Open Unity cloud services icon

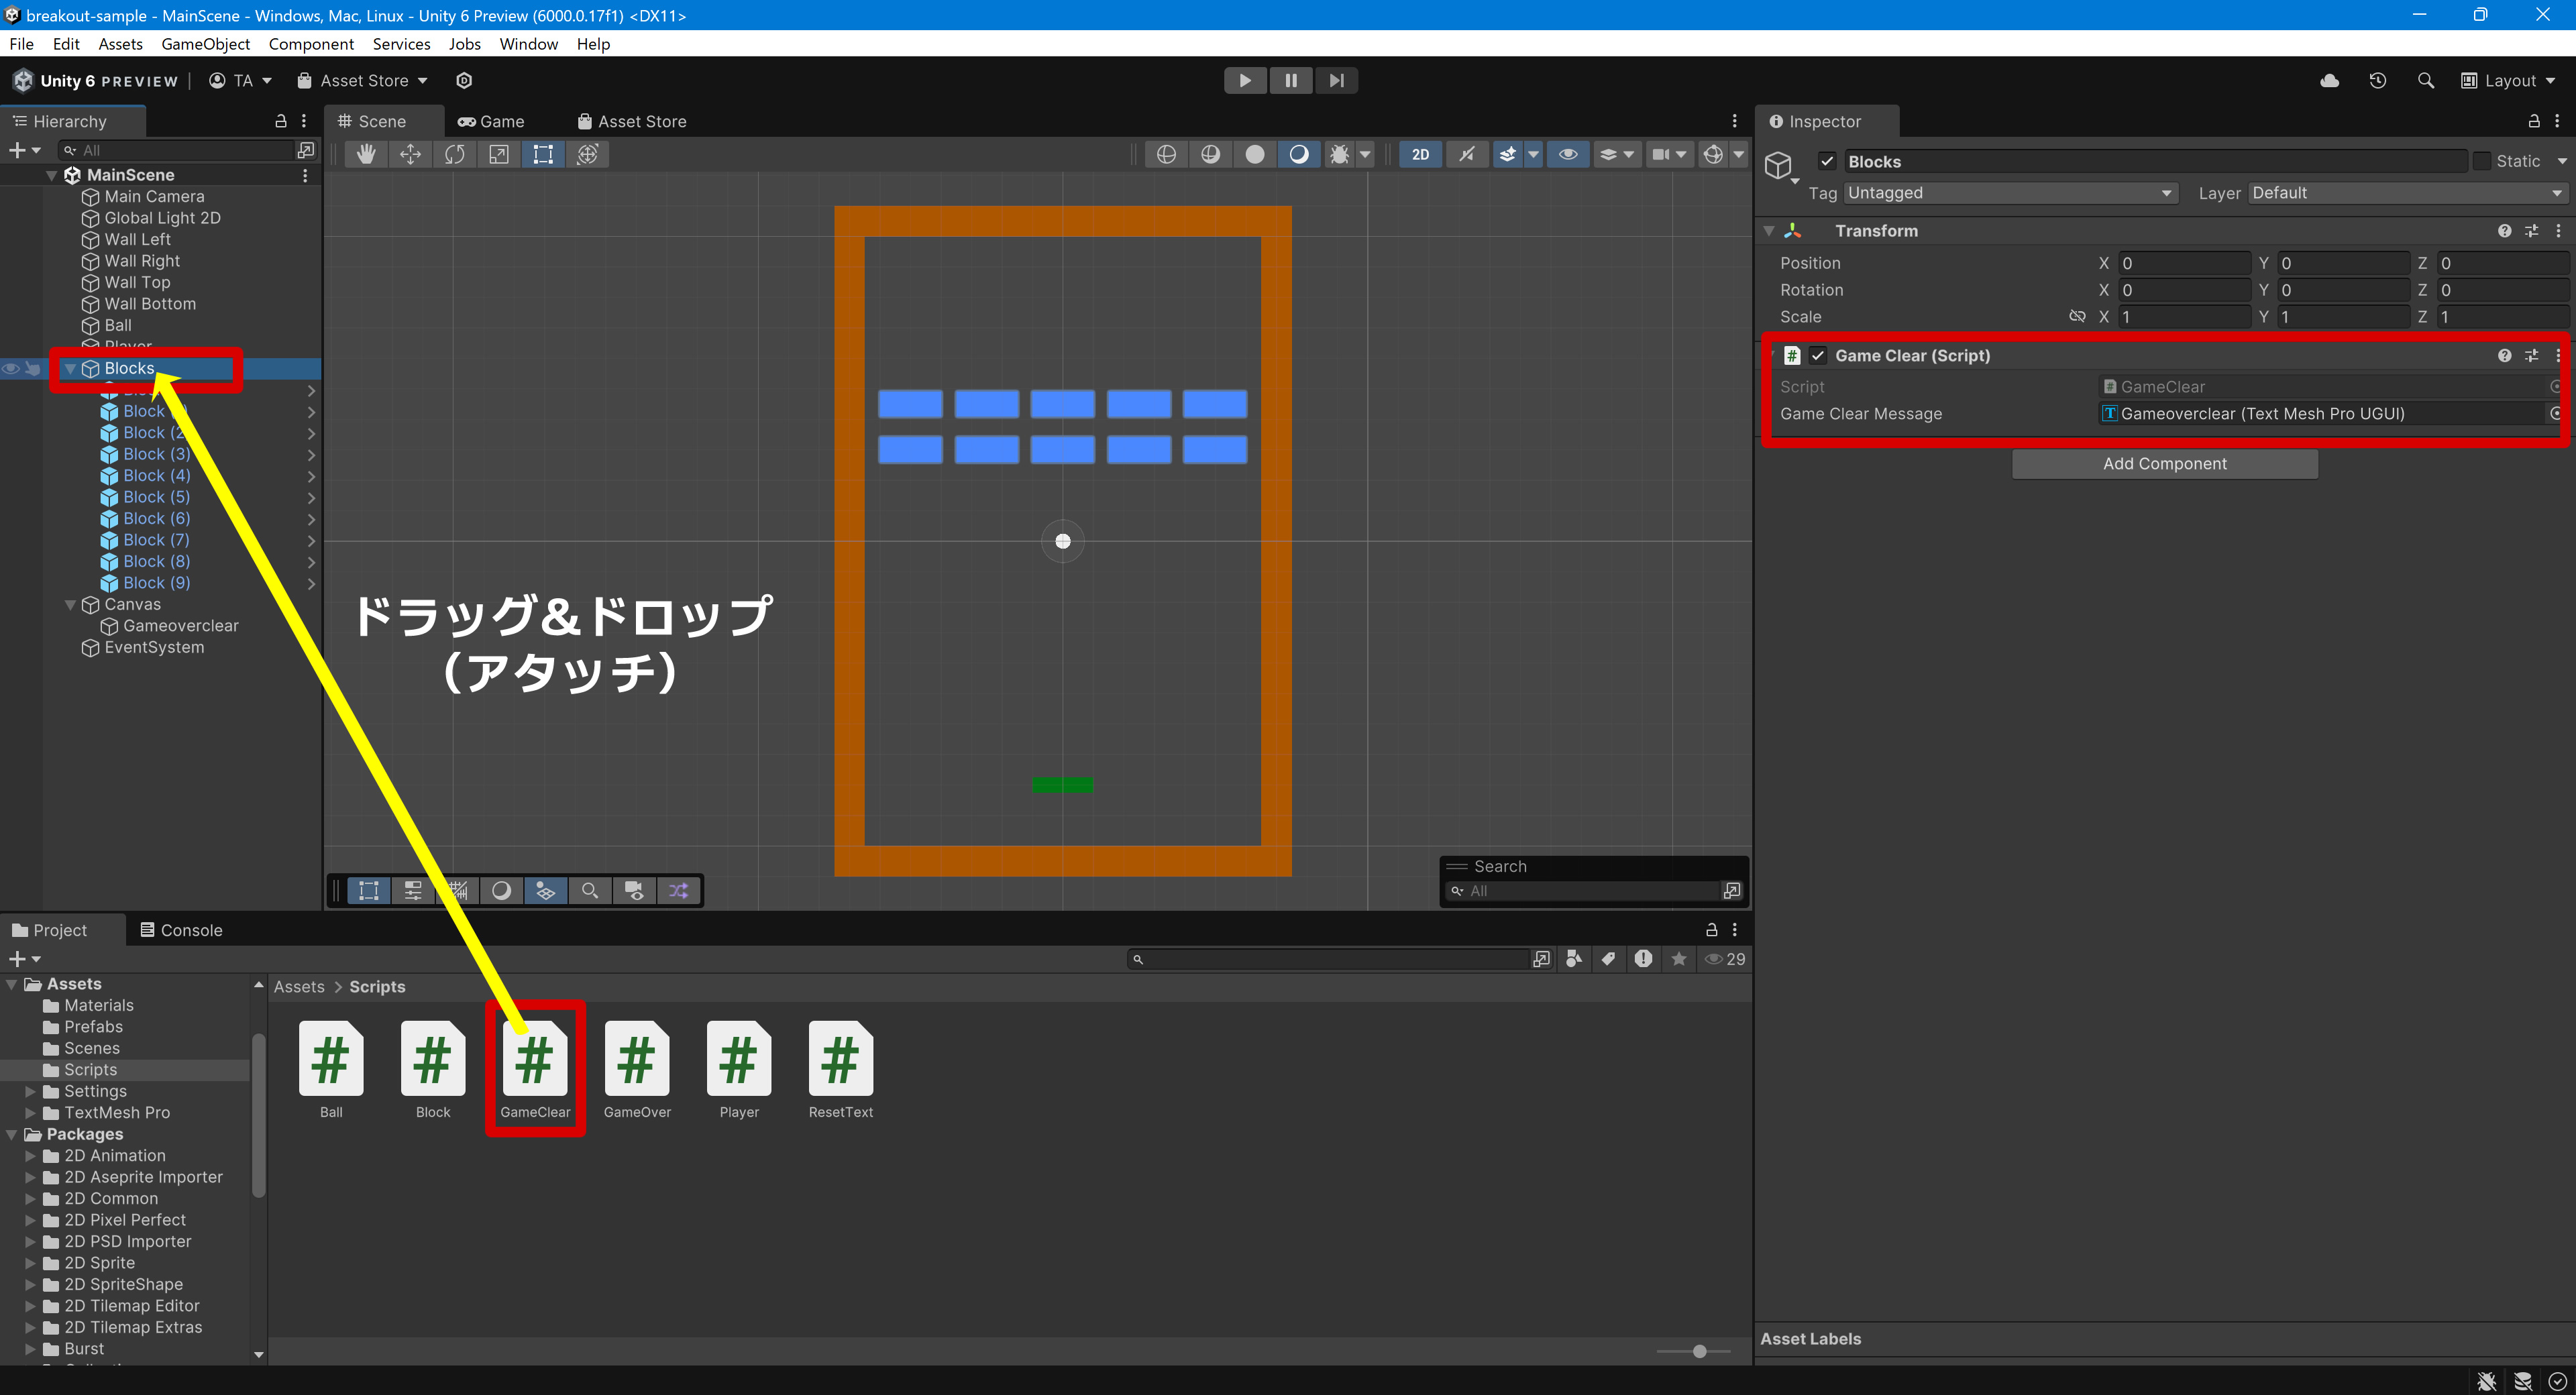tap(2329, 80)
